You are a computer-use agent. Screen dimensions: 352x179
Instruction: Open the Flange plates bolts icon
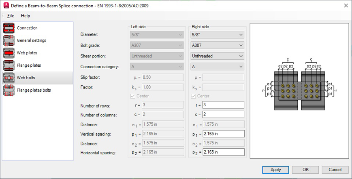coord(9,91)
